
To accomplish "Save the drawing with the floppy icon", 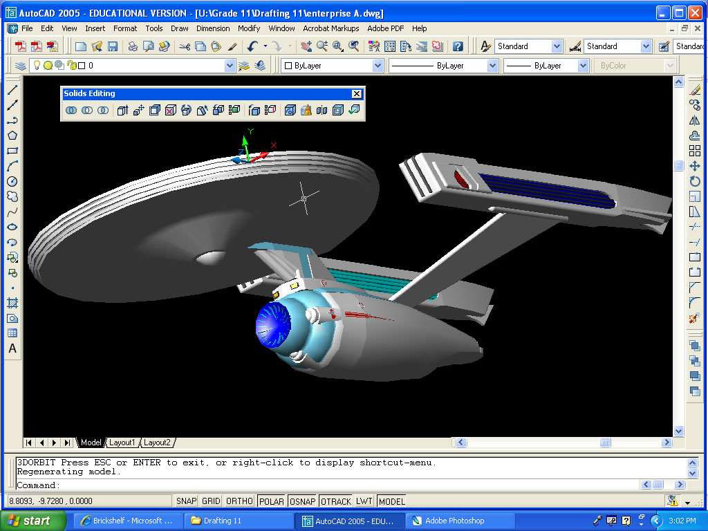I will click(x=112, y=46).
